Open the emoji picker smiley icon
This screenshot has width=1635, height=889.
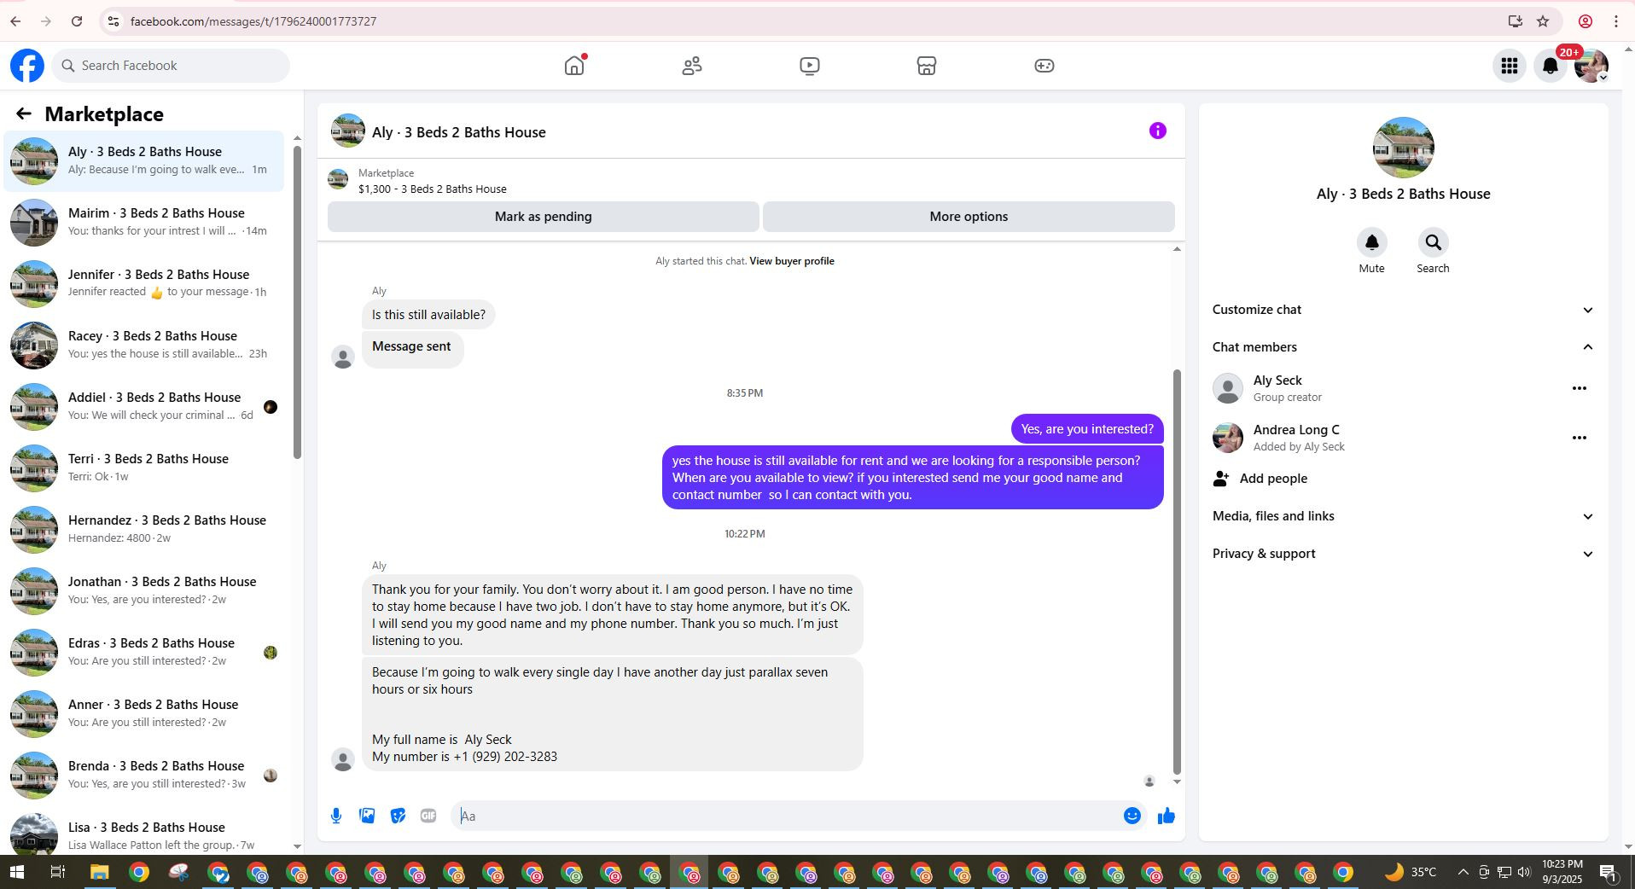tap(1132, 816)
